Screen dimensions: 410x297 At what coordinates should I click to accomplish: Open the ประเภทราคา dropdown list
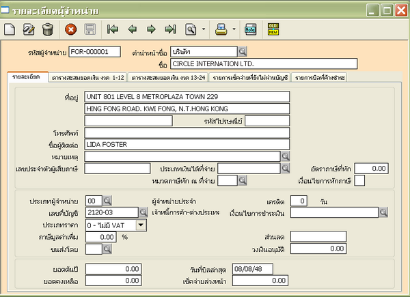coord(141,224)
